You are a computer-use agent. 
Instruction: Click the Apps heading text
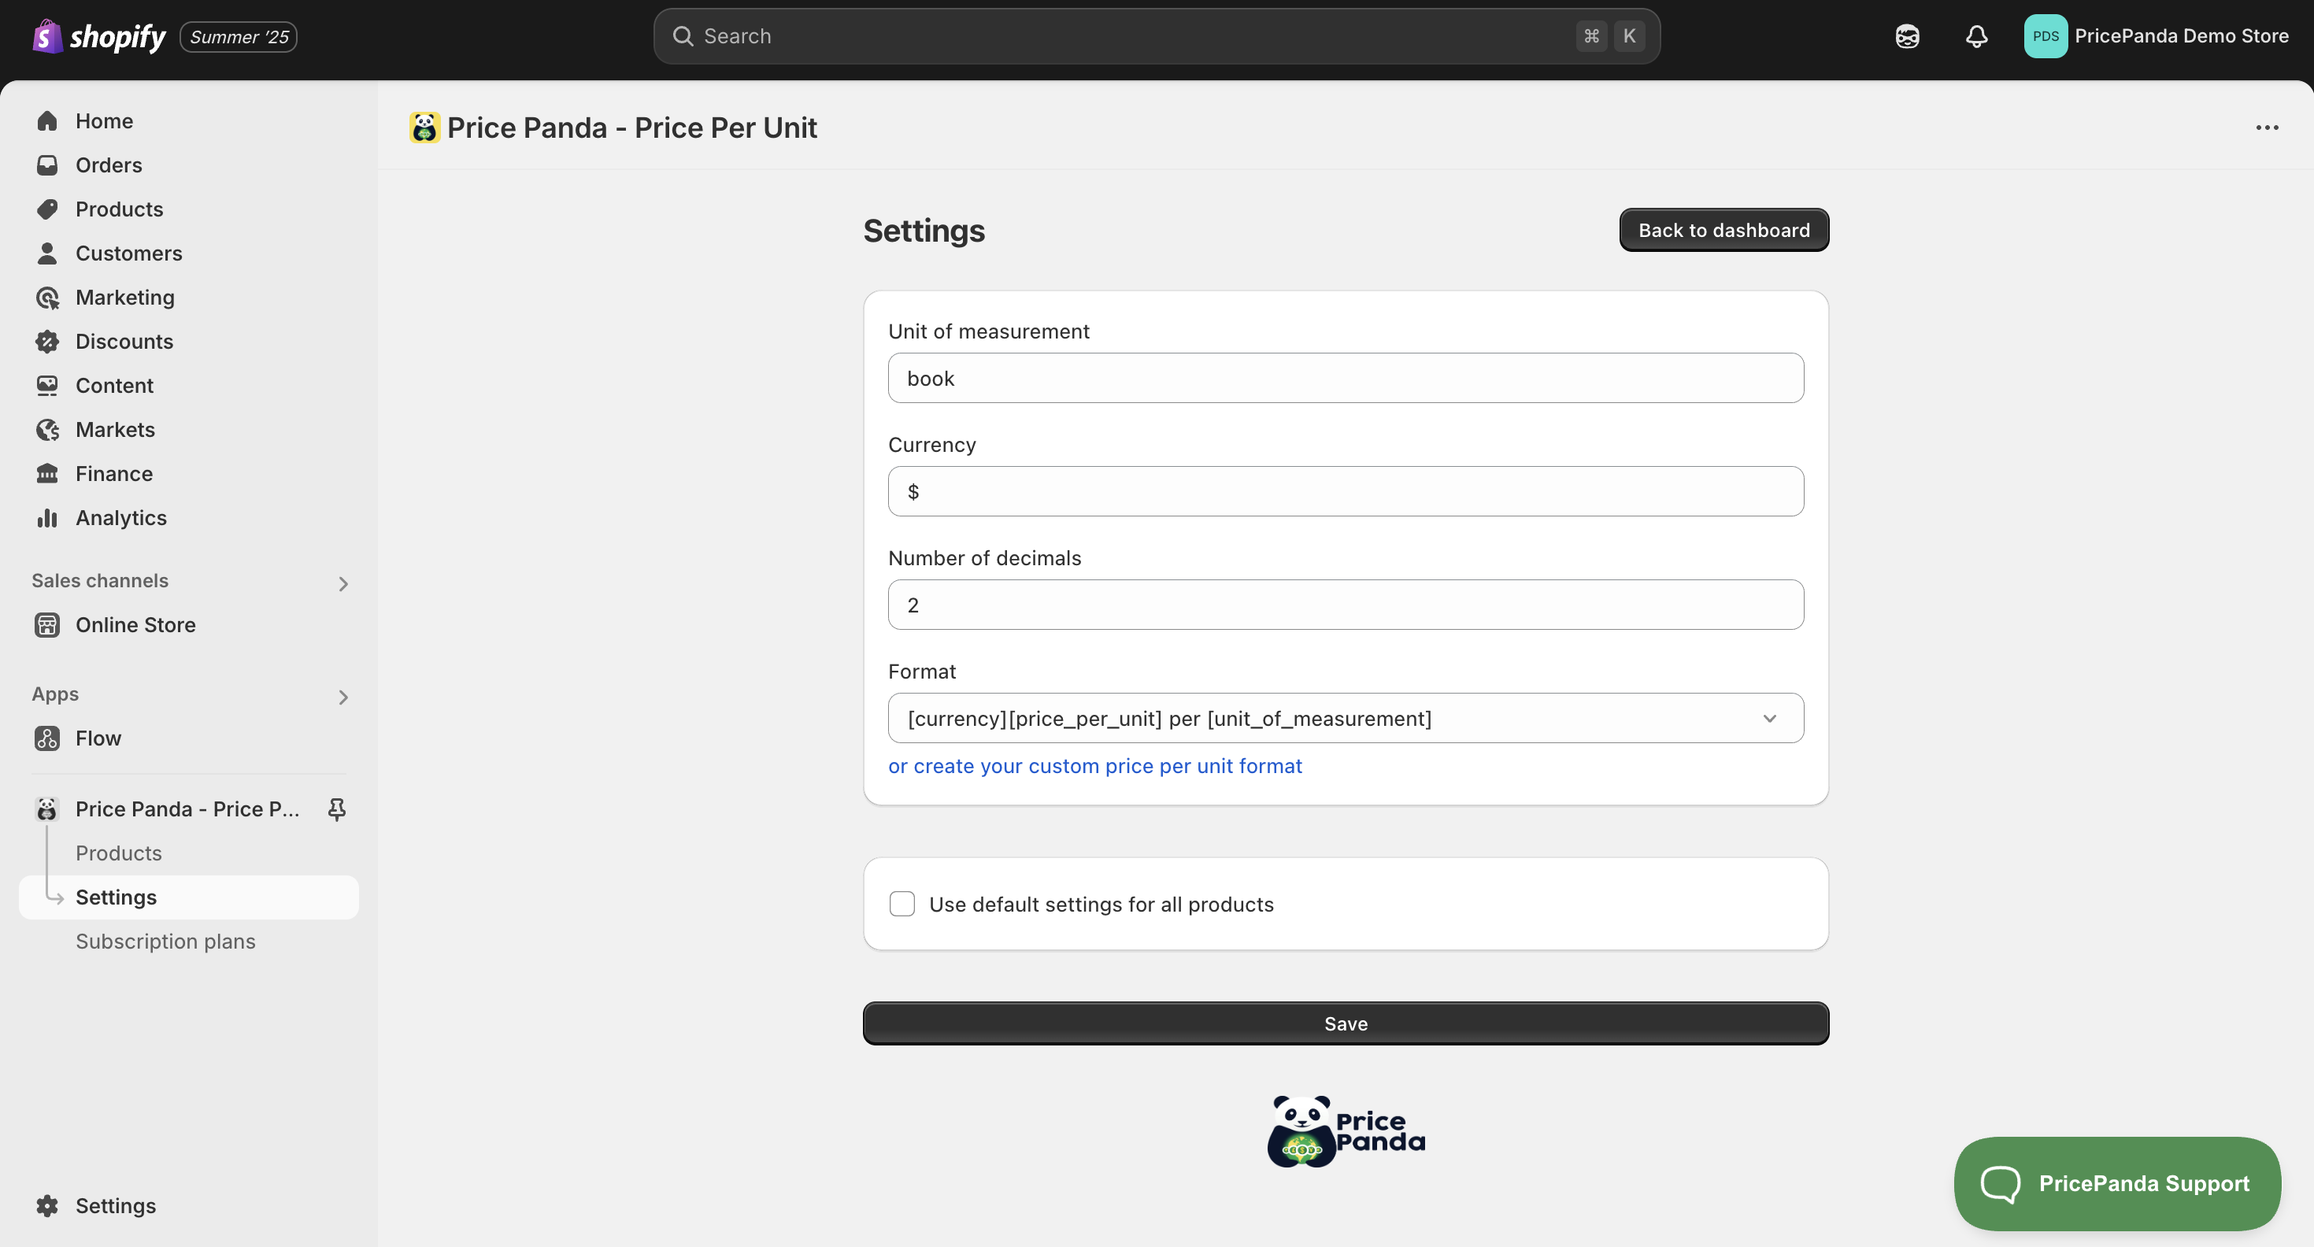55,694
